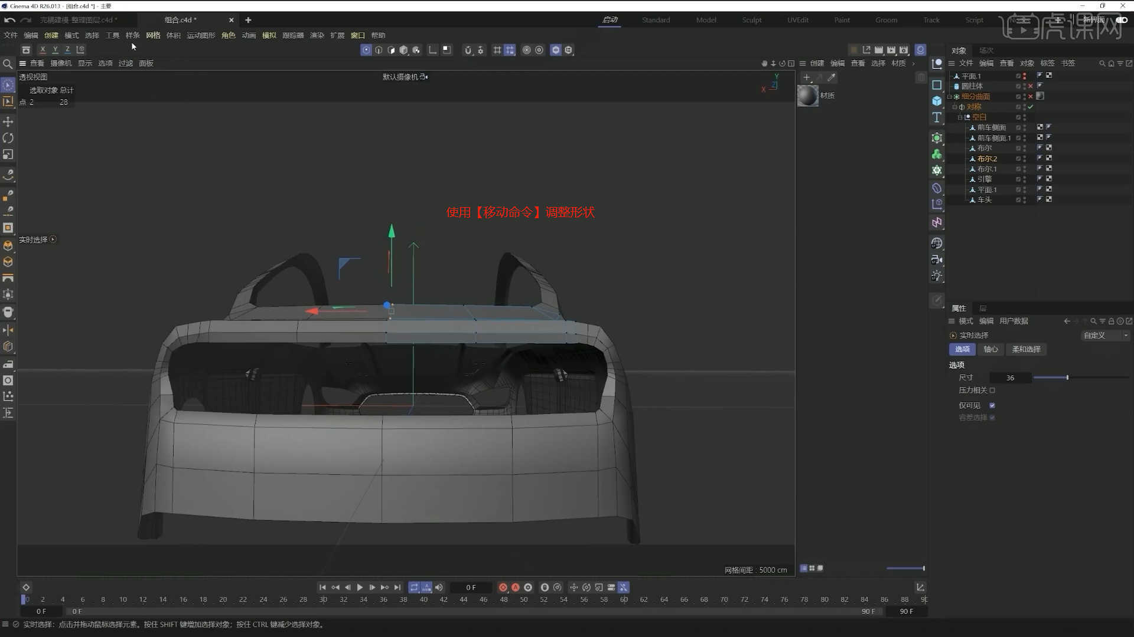Click the plus icon in material manager

tap(807, 77)
